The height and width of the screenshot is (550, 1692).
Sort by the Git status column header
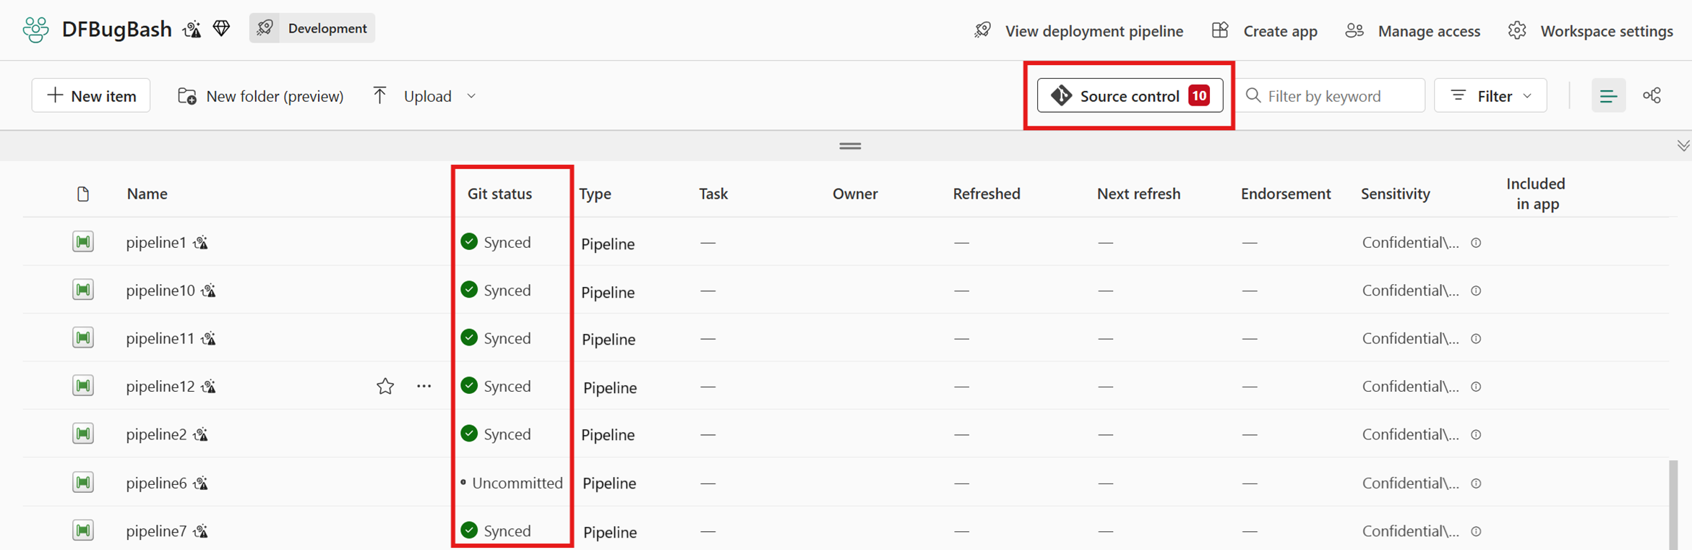[x=499, y=194]
